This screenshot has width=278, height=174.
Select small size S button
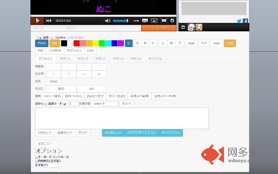(153, 43)
